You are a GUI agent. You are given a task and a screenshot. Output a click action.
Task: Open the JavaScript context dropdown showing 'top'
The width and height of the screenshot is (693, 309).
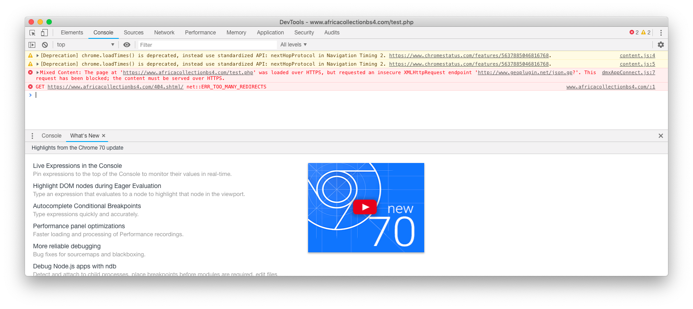(x=85, y=45)
